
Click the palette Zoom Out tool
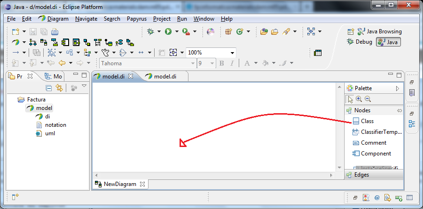click(368, 99)
